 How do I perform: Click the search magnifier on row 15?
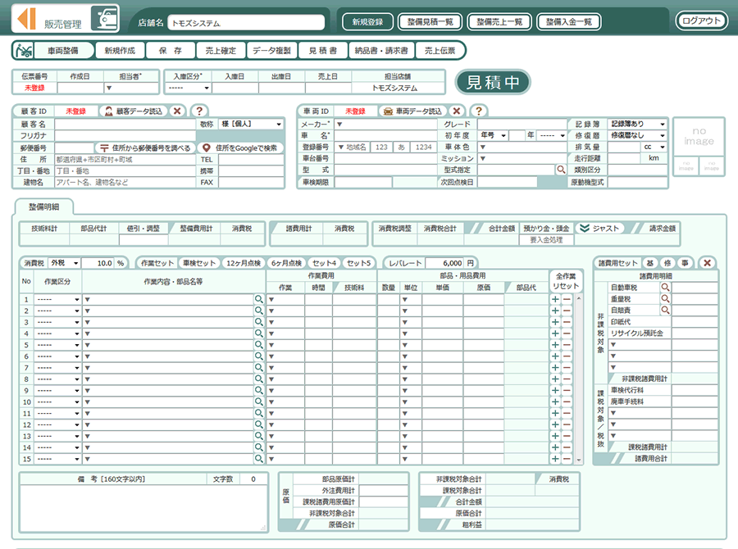(259, 459)
